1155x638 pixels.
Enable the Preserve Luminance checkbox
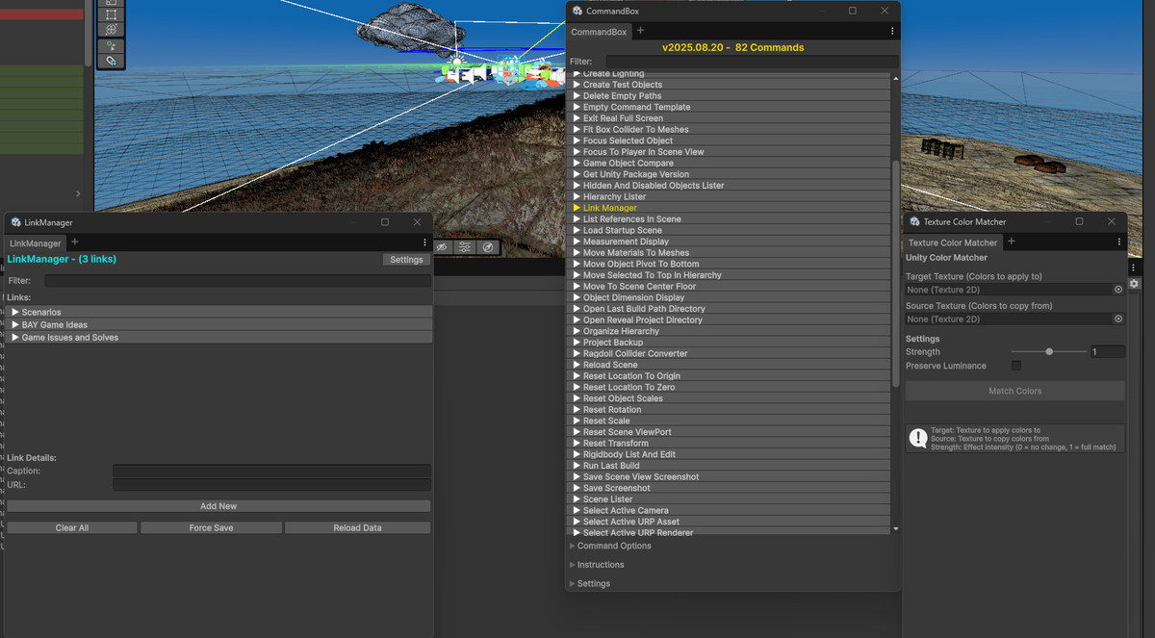tap(1016, 366)
